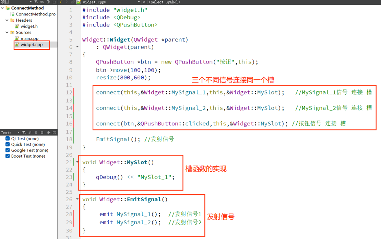
Task: Uncheck the Boost Test checkbox
Action: point(8,156)
